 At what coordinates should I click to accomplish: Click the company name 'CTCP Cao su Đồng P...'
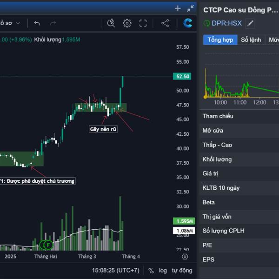(240, 10)
